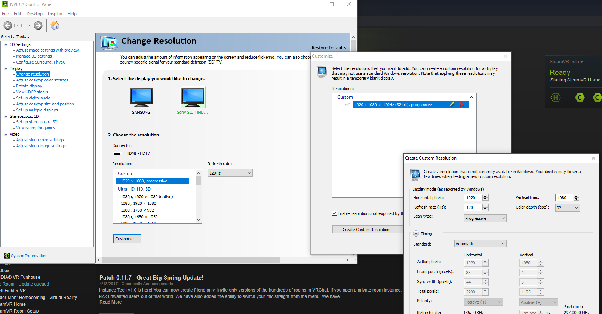The image size is (602, 314).
Task: Collapse the Timing section
Action: 416,234
